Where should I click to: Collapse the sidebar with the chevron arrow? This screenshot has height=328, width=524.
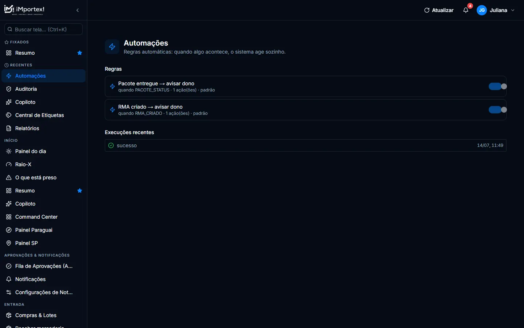point(78,10)
